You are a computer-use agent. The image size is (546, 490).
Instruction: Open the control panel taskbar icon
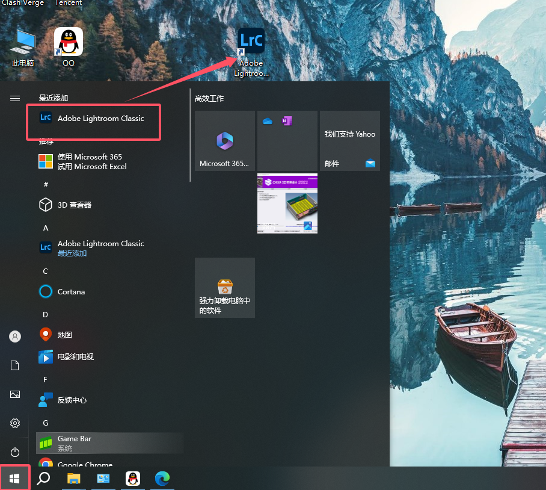[103, 479]
